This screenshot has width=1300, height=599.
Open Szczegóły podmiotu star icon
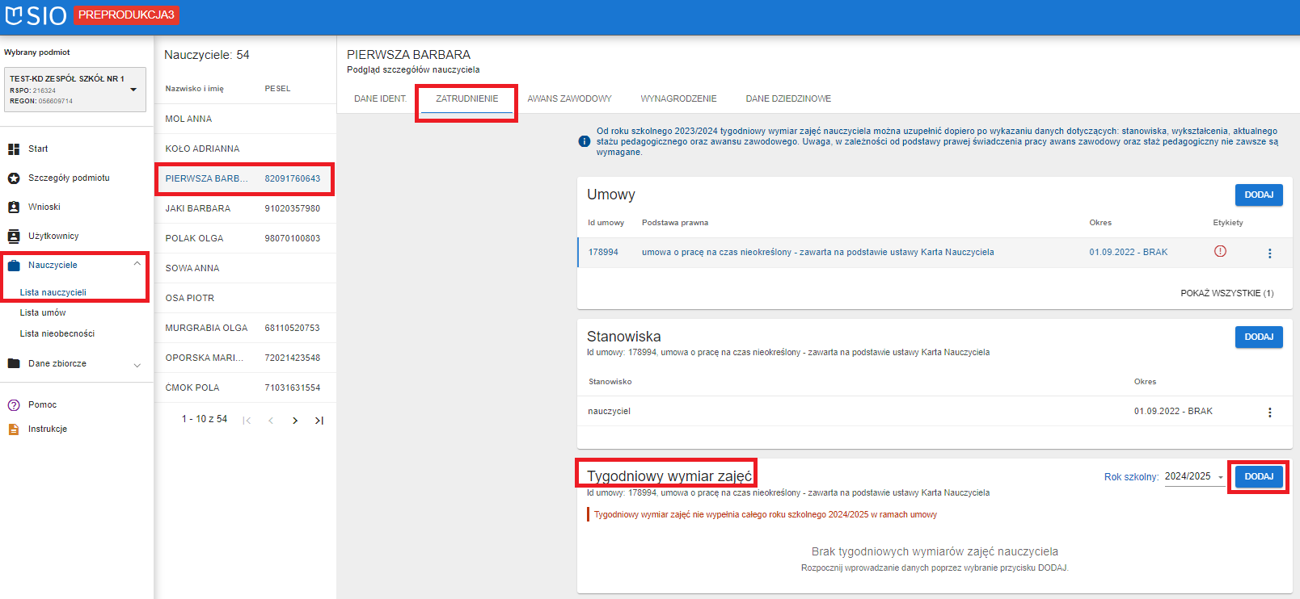pos(14,178)
